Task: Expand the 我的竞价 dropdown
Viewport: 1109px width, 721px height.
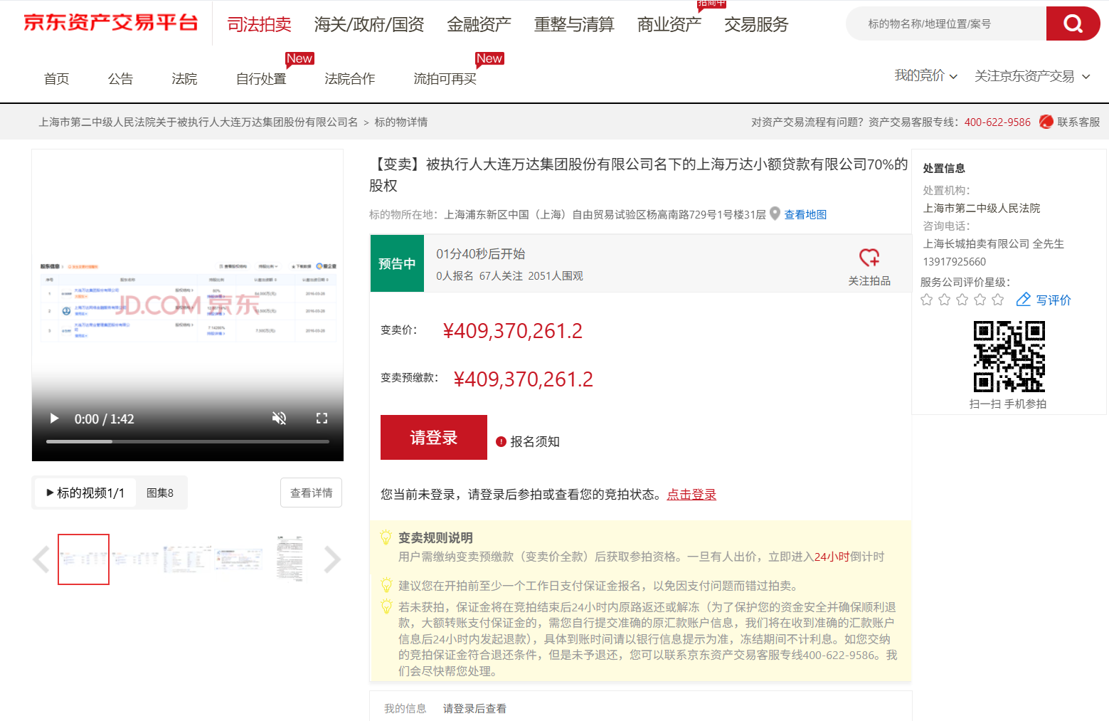Action: [925, 75]
